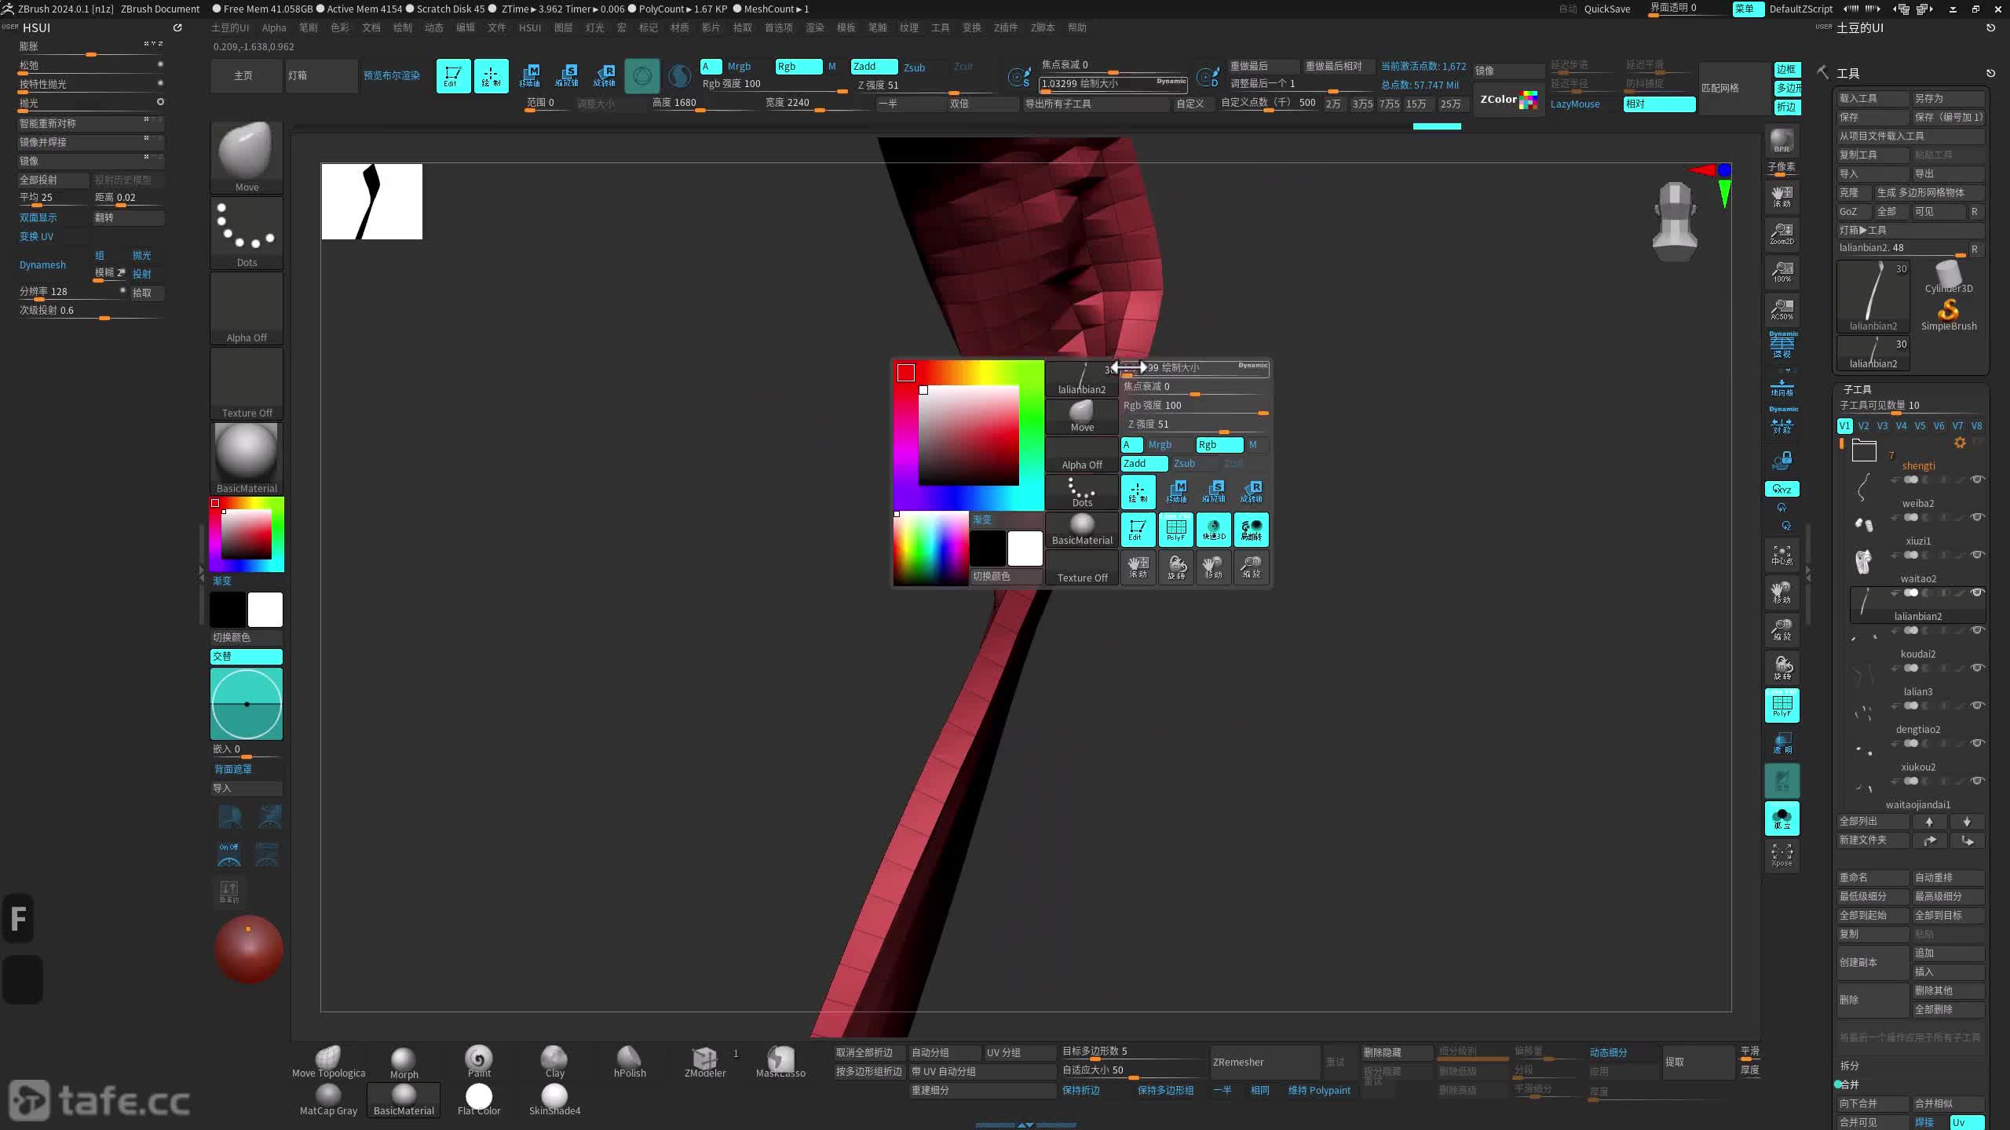This screenshot has height=1130, width=2010.
Task: Toggle 焊接 weld option near merge
Action: coord(1924,1122)
